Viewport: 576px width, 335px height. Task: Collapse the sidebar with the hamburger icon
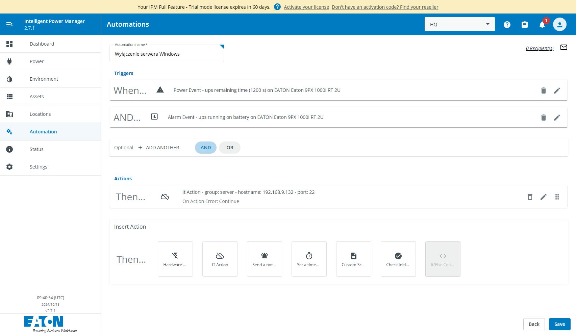pyautogui.click(x=9, y=24)
